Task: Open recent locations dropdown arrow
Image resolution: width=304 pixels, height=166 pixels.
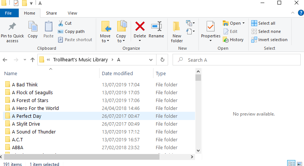Action: (x=25, y=60)
